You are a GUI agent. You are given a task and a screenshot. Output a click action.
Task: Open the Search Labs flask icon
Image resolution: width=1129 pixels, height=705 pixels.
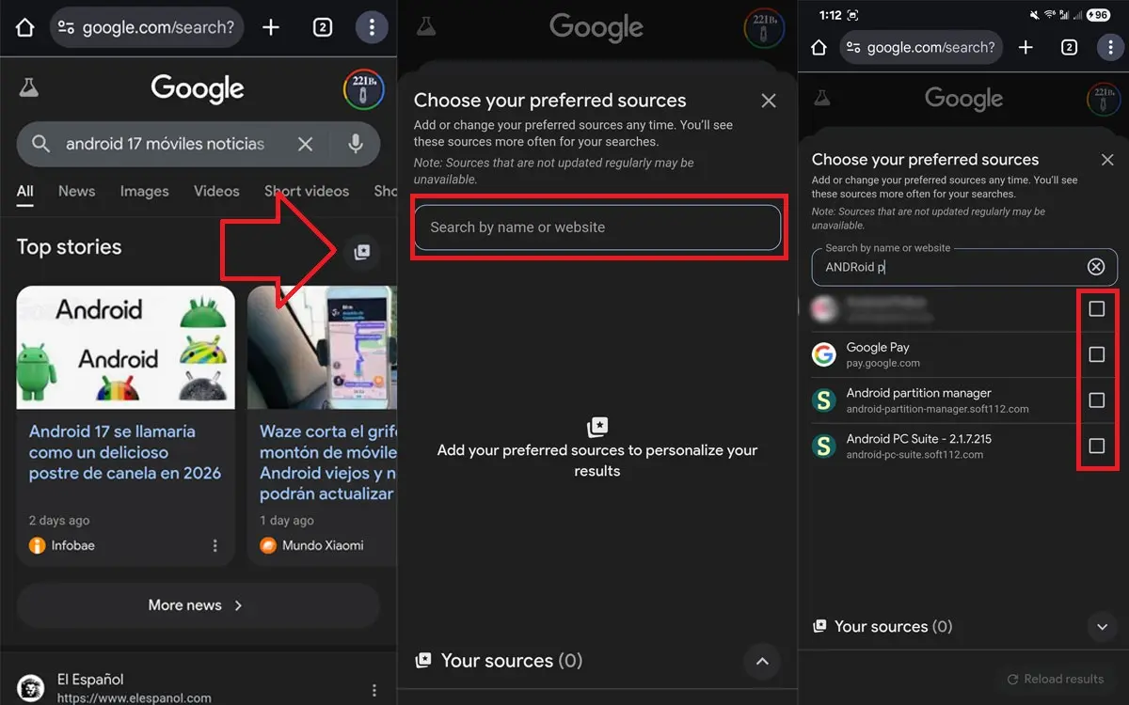[29, 88]
